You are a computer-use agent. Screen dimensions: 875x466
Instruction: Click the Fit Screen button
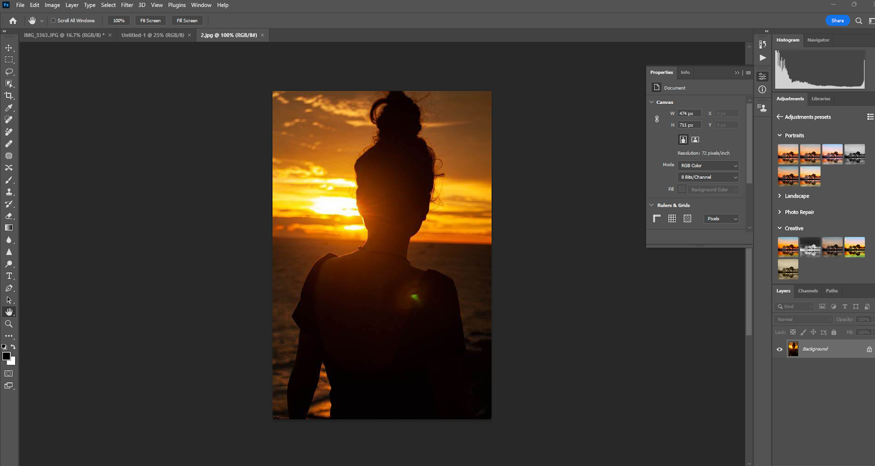150,21
